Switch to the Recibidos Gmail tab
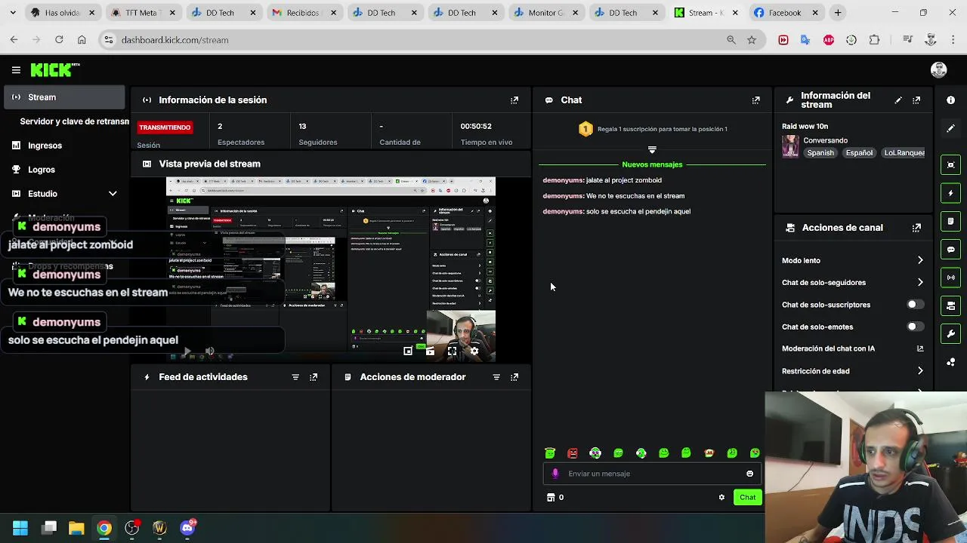Screen dimensions: 967x543 [x=304, y=13]
